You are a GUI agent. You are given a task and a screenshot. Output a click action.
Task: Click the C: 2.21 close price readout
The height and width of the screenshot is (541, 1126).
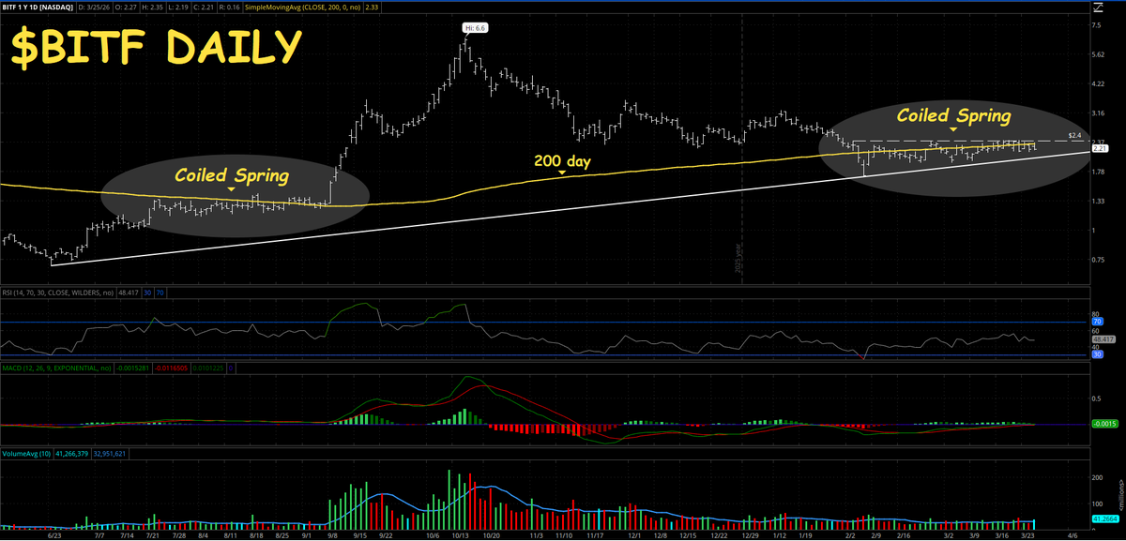pyautogui.click(x=204, y=7)
